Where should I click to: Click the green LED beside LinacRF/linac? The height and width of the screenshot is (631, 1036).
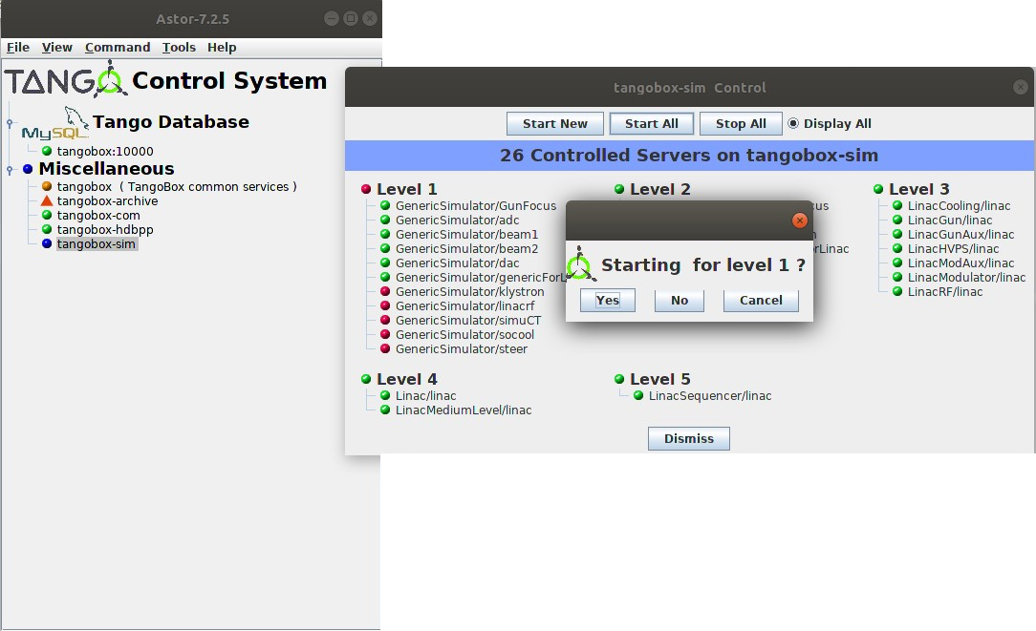tap(897, 291)
